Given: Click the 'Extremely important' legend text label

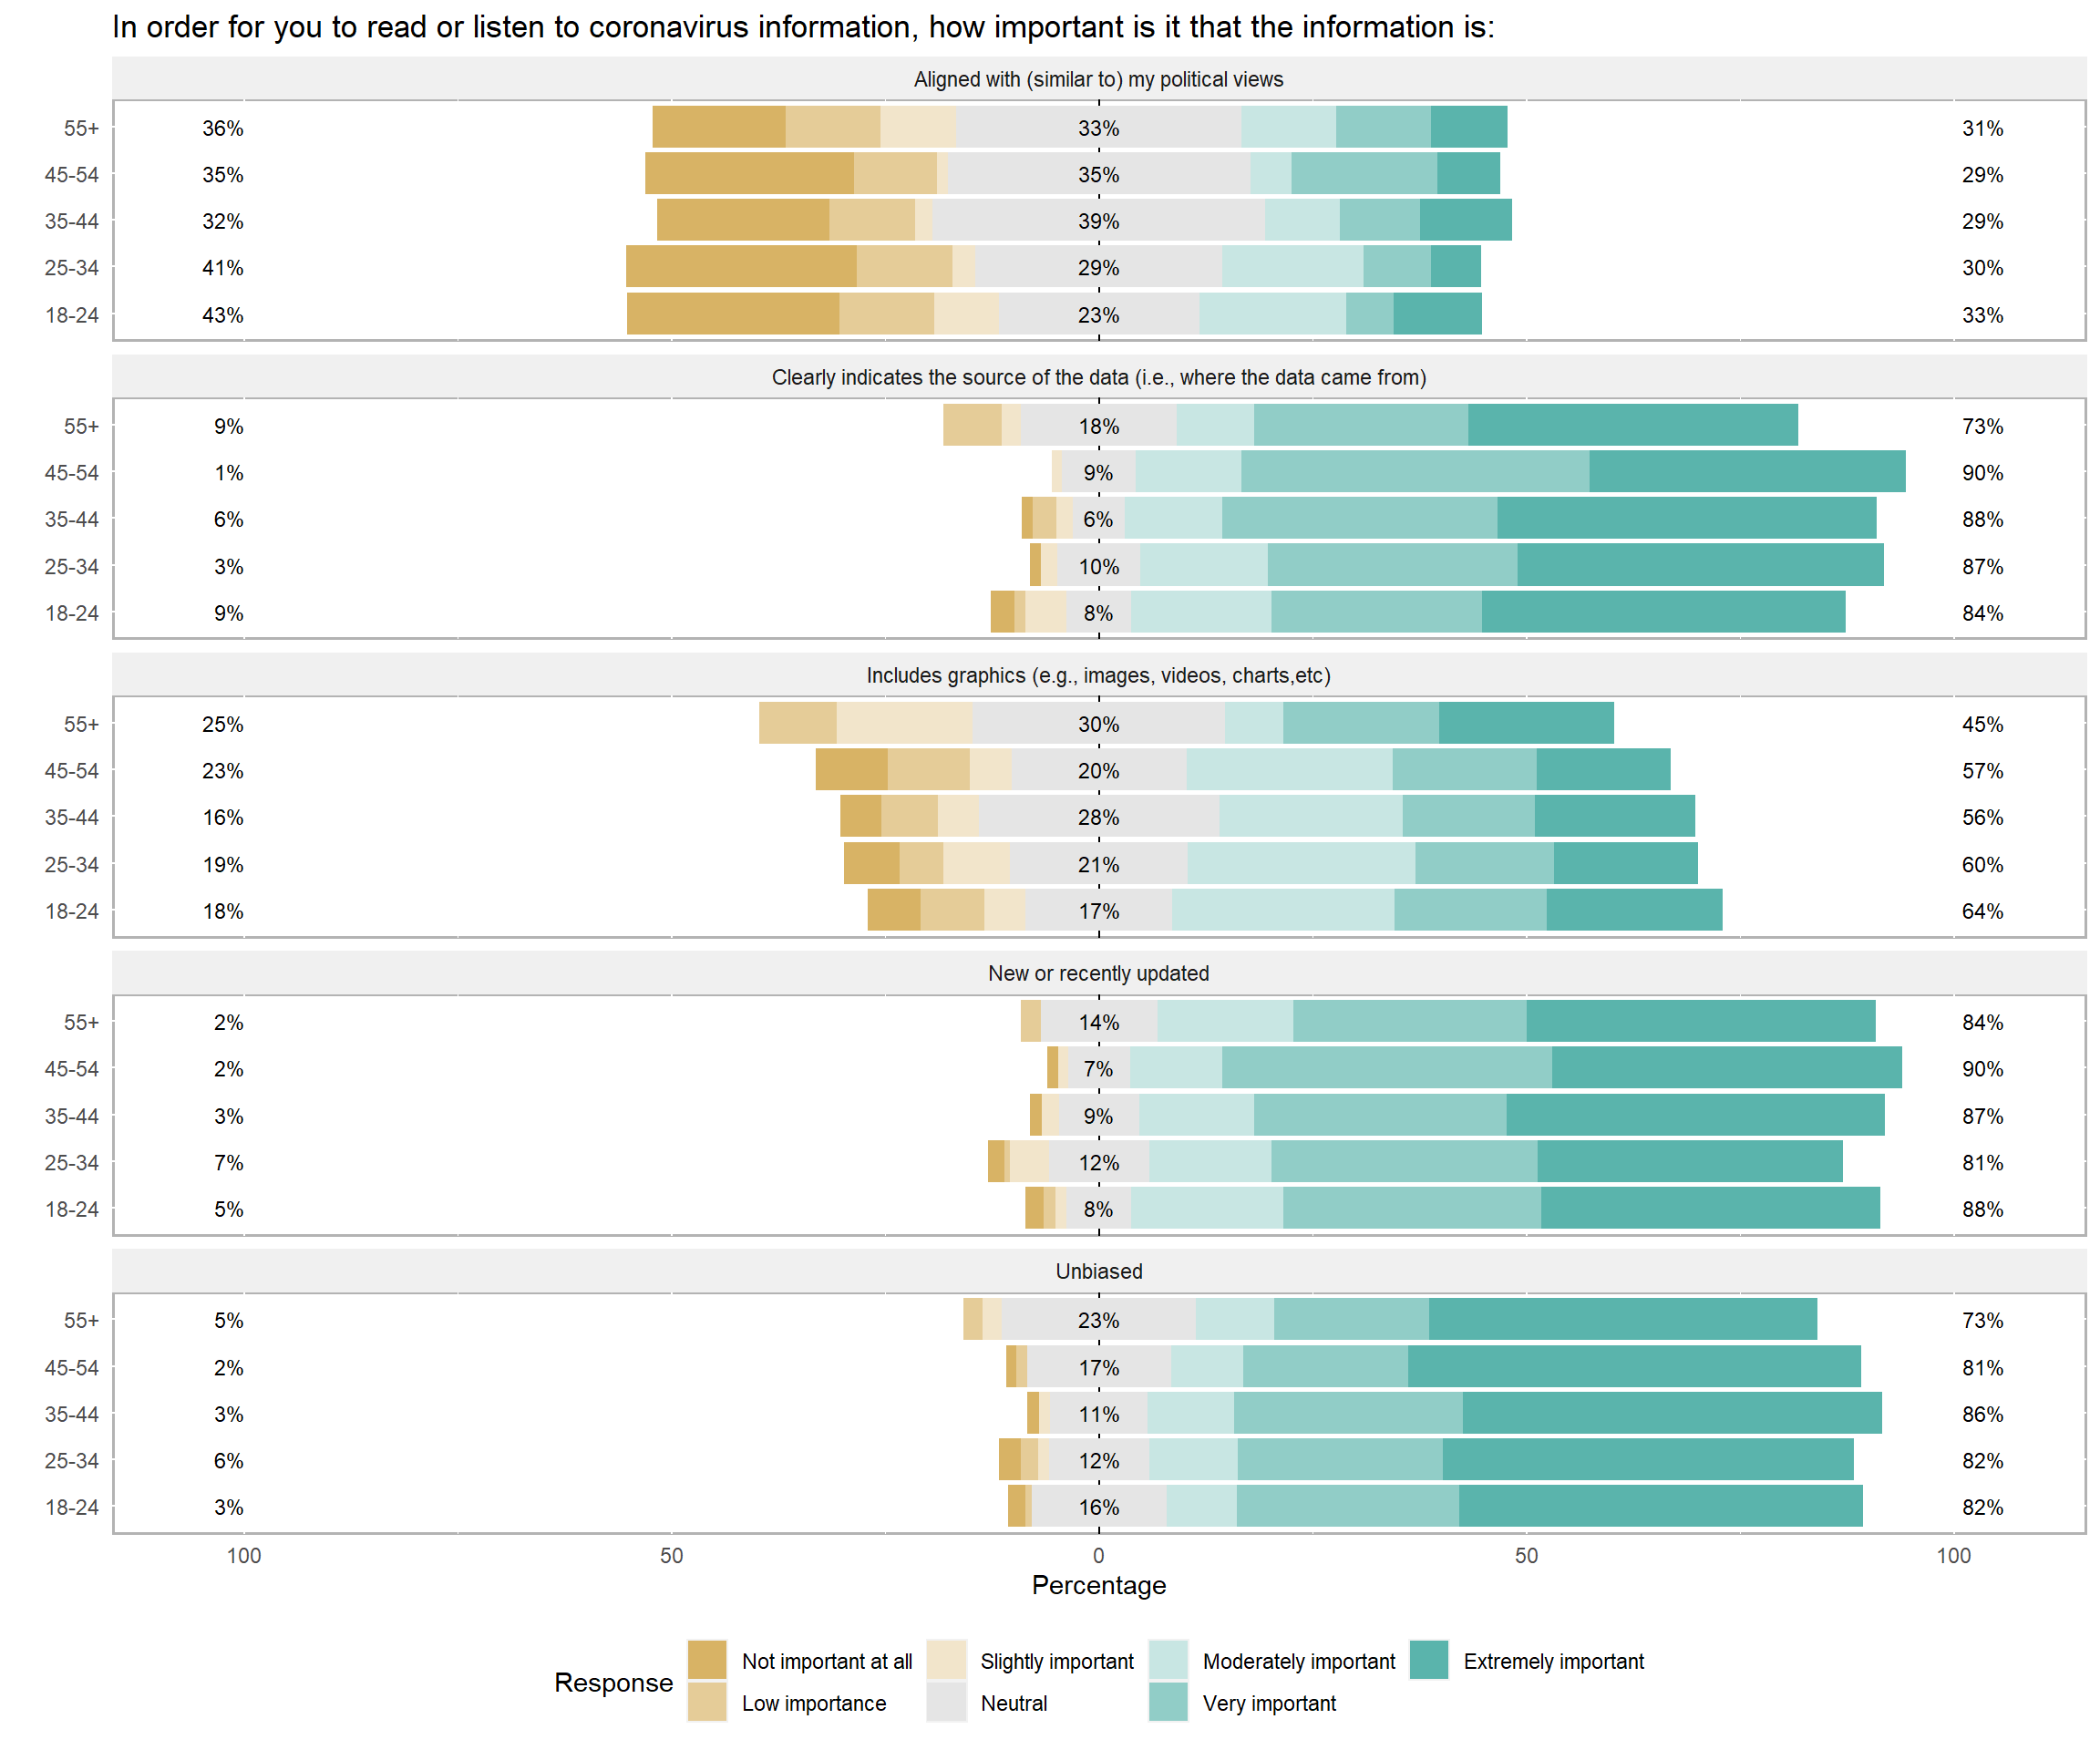Looking at the screenshot, I should [1553, 1661].
